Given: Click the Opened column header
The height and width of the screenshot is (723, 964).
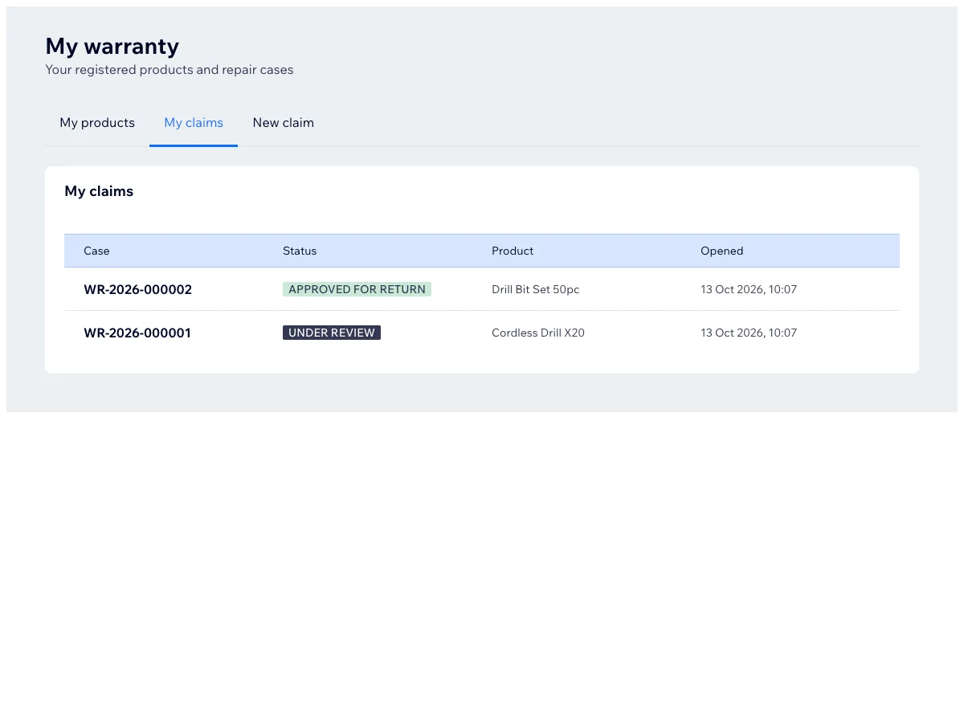Looking at the screenshot, I should pyautogui.click(x=721, y=251).
